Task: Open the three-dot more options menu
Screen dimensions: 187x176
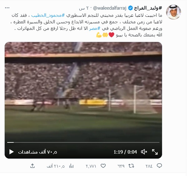Action: 7,8
